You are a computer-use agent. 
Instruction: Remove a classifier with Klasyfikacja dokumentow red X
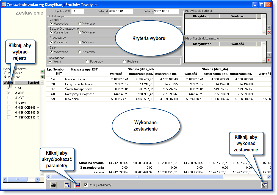[269, 60]
